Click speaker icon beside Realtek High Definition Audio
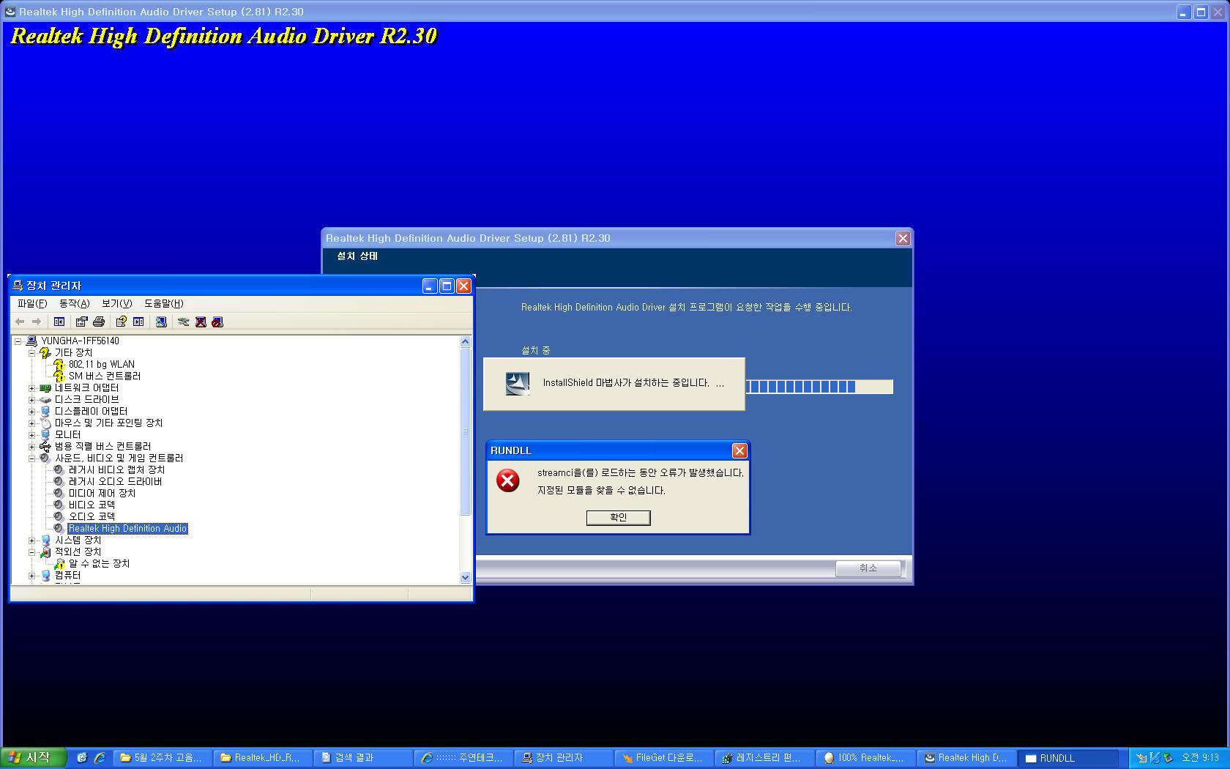This screenshot has width=1230, height=769. [x=59, y=528]
